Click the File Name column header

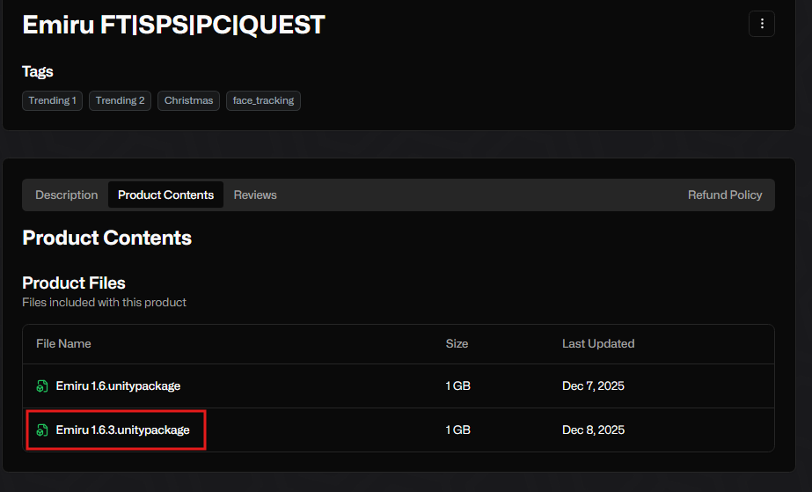point(63,344)
